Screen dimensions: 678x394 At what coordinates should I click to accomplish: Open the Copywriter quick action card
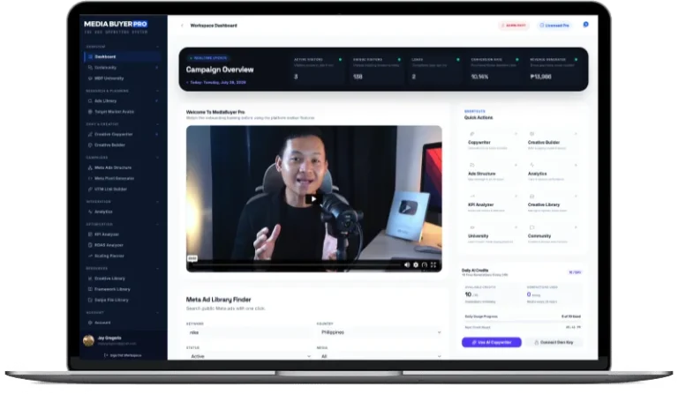(x=493, y=141)
